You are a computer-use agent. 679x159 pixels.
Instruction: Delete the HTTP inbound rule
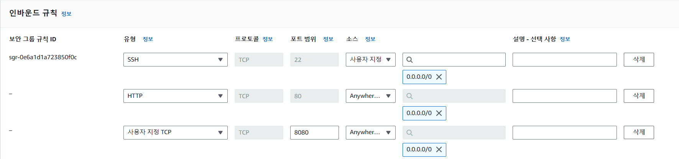639,96
